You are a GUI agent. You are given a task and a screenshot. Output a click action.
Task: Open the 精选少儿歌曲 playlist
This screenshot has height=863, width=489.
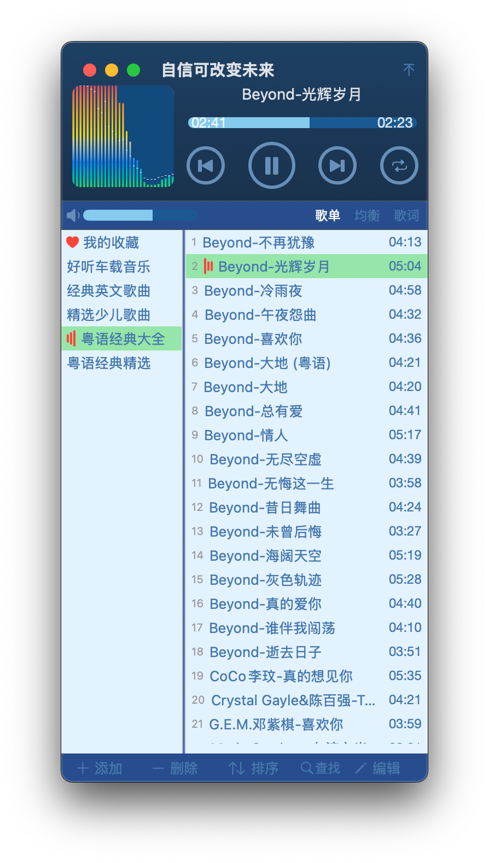(121, 314)
